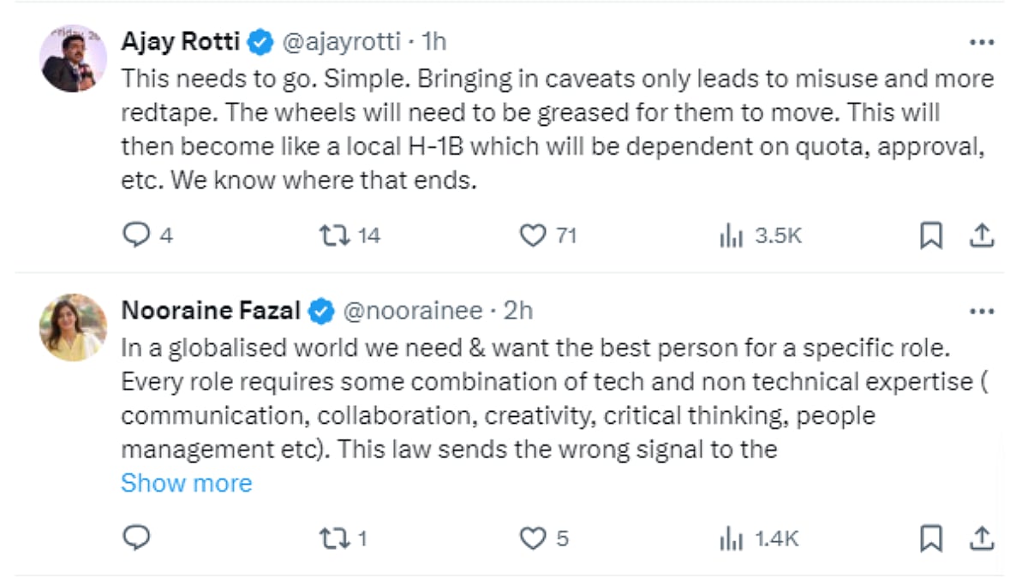Open the @noorainee handle link

click(412, 311)
